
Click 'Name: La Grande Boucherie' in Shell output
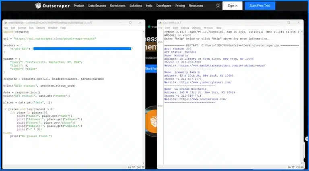(x=185, y=89)
